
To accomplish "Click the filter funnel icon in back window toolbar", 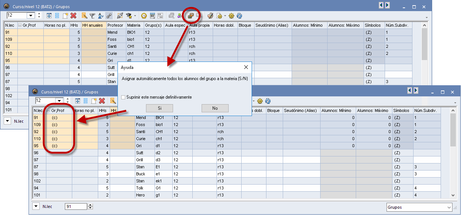I will (x=92, y=16).
